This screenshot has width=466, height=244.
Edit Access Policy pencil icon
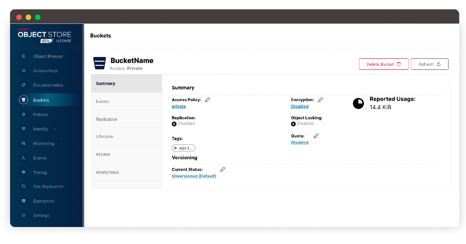(208, 100)
